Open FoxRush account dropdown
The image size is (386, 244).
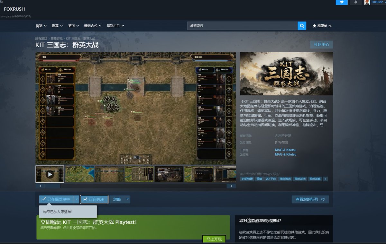(x=379, y=2)
